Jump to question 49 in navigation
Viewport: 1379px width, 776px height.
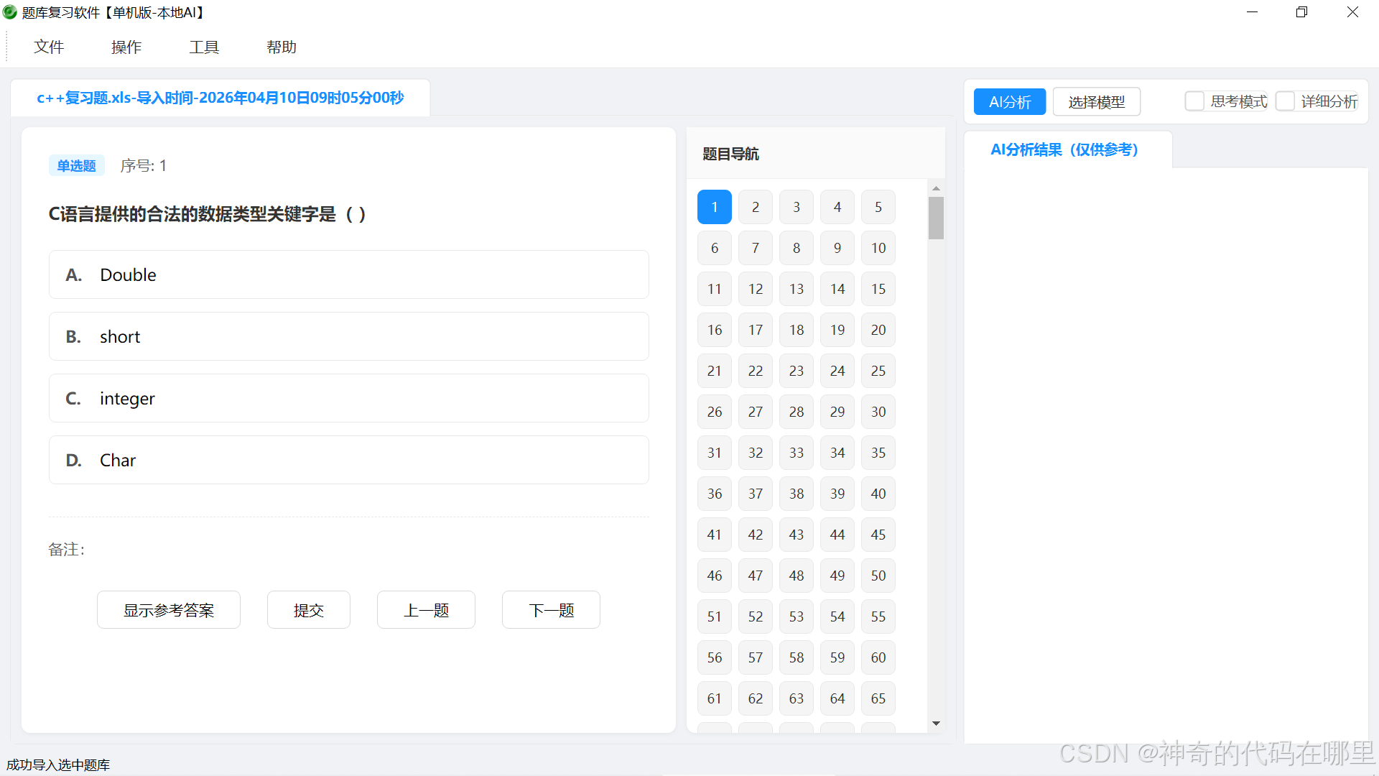pyautogui.click(x=837, y=576)
